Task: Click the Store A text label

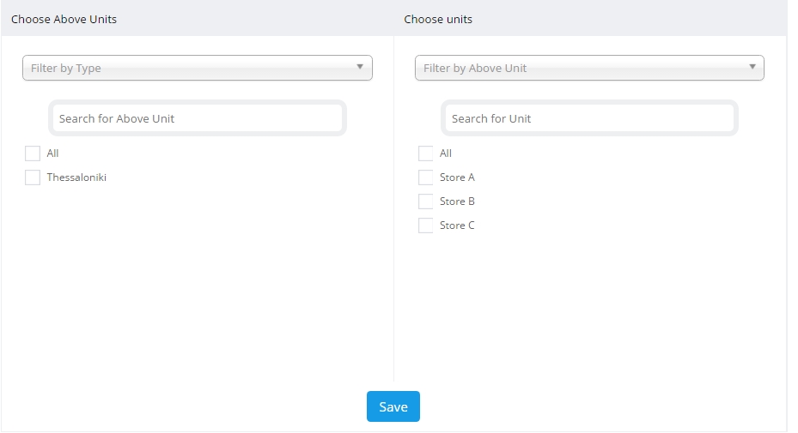Action: coord(457,177)
